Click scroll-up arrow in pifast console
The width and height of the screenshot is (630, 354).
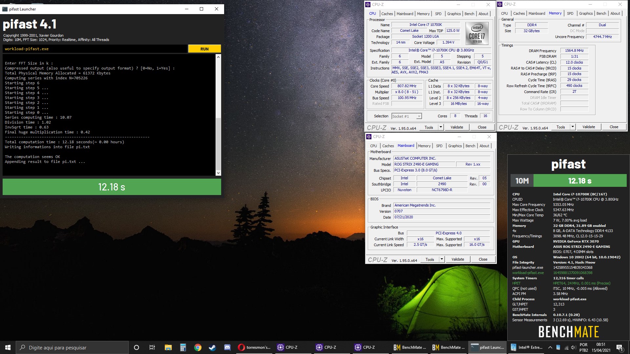[x=218, y=57]
